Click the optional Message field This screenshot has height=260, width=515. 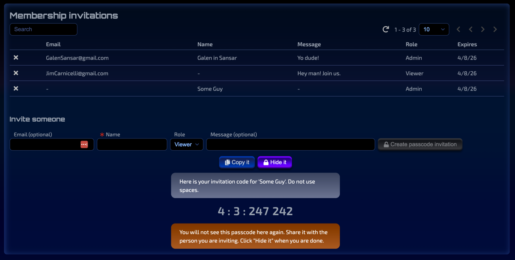(x=290, y=144)
